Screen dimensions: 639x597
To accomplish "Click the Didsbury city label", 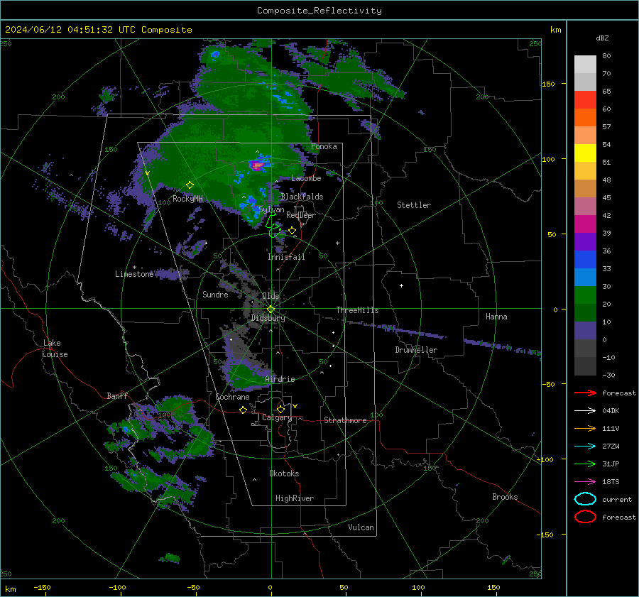I will point(268,318).
